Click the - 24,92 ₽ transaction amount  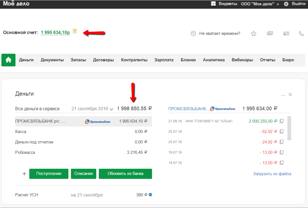(x=268, y=142)
